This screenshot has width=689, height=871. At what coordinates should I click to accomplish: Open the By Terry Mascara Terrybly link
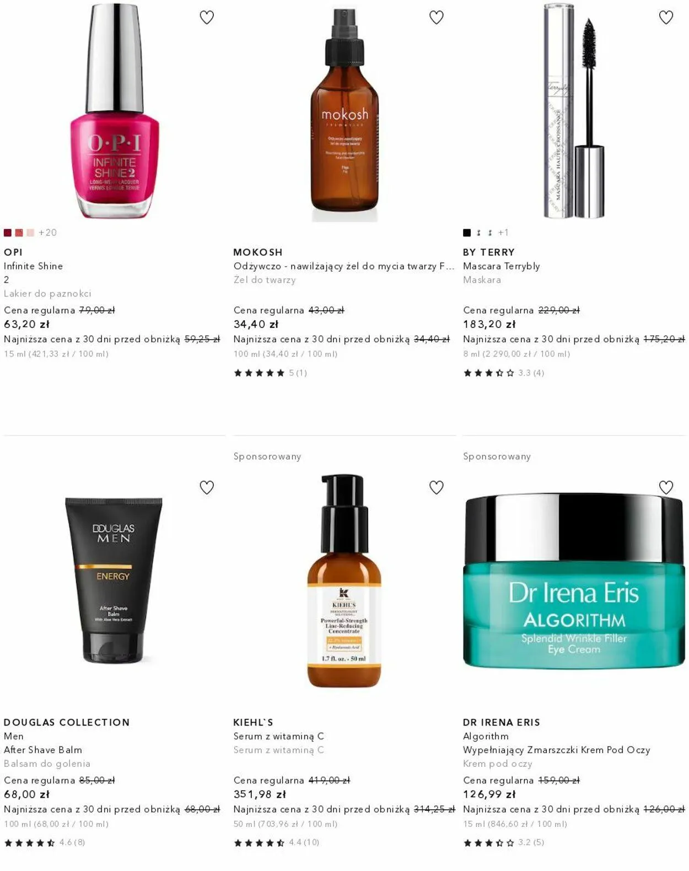502,266
